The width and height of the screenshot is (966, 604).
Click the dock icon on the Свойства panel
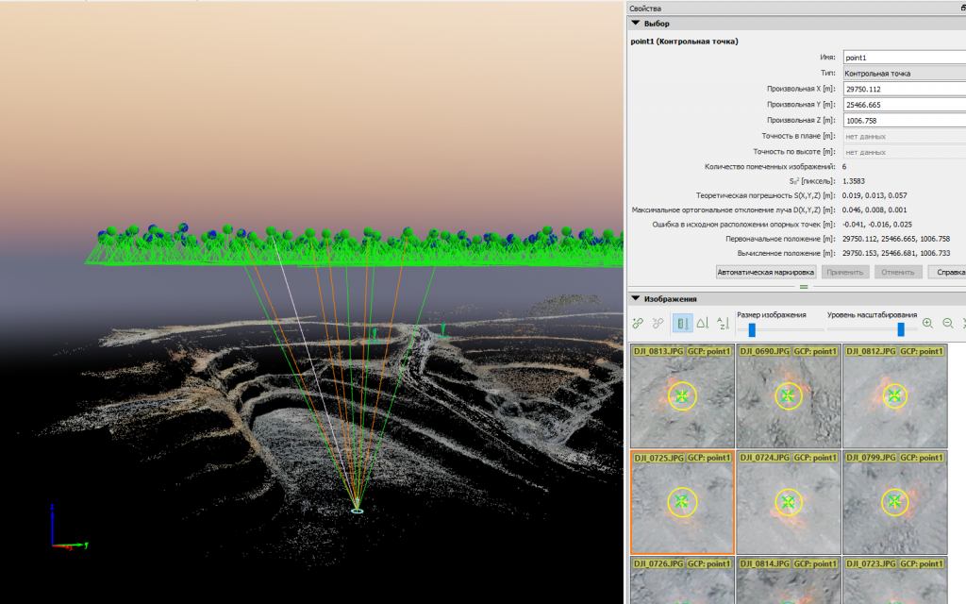pos(963,8)
